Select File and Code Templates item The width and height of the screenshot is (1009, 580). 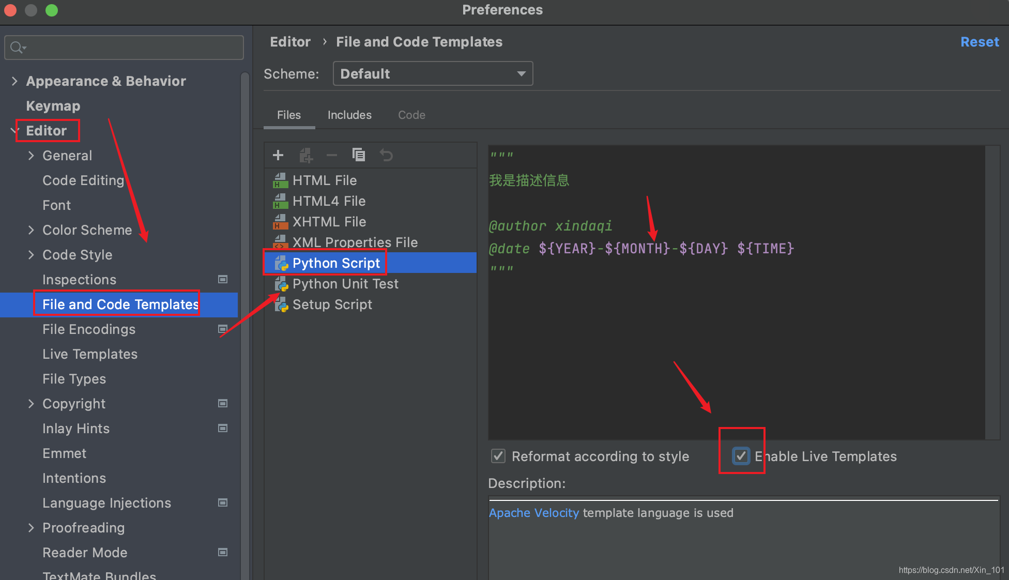tap(119, 304)
